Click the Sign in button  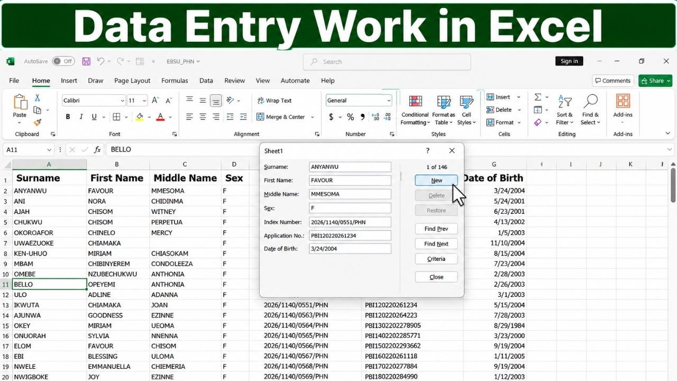coord(569,61)
